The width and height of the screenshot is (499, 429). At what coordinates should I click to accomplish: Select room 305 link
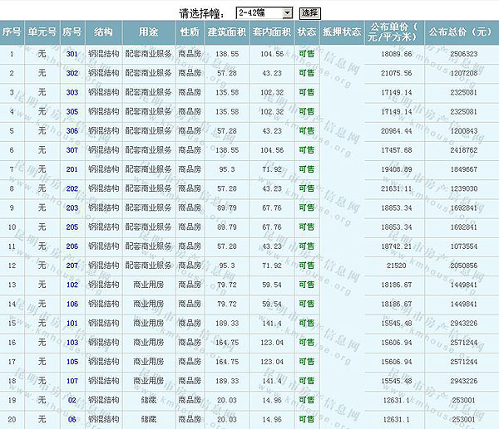(x=72, y=111)
